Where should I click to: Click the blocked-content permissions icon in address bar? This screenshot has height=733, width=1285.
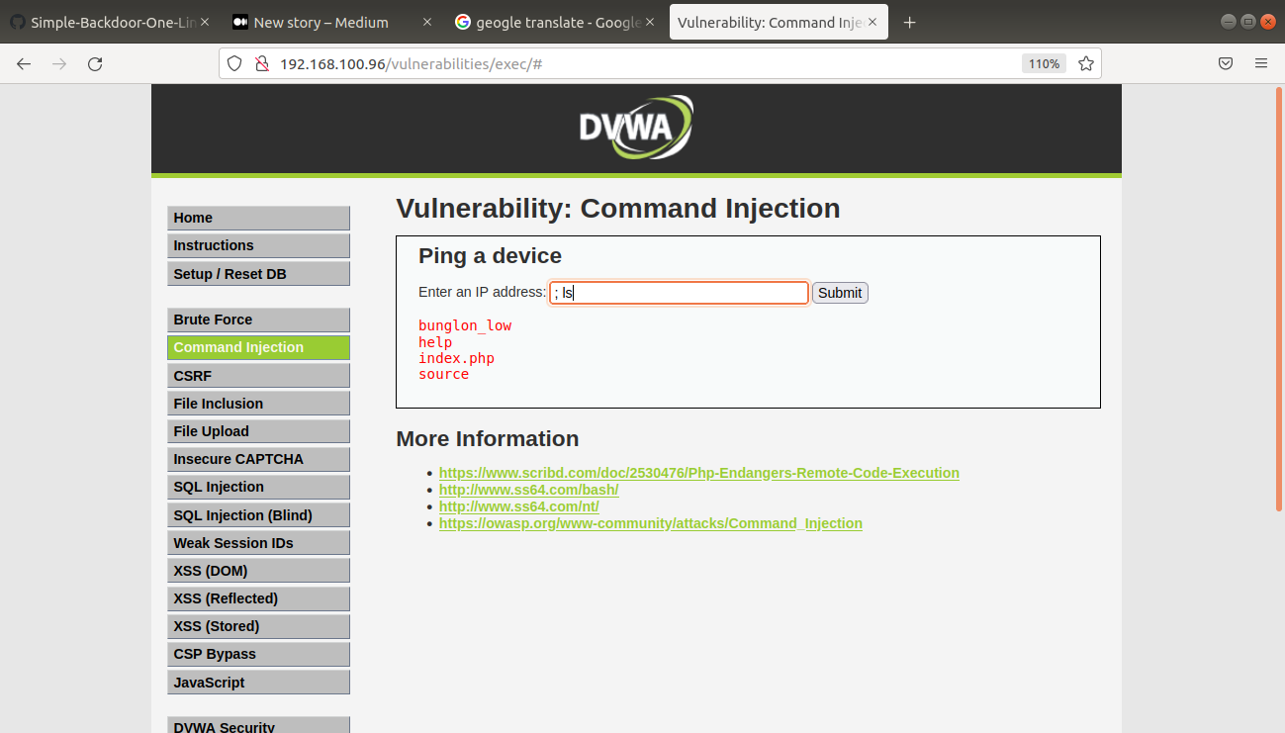259,62
